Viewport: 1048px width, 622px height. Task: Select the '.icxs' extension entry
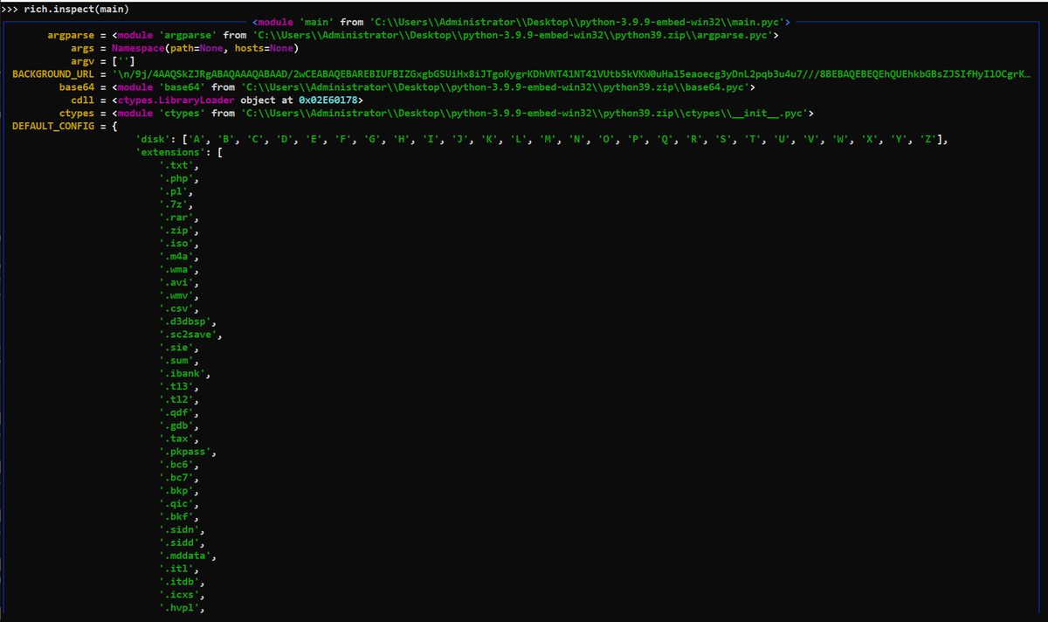(182, 596)
